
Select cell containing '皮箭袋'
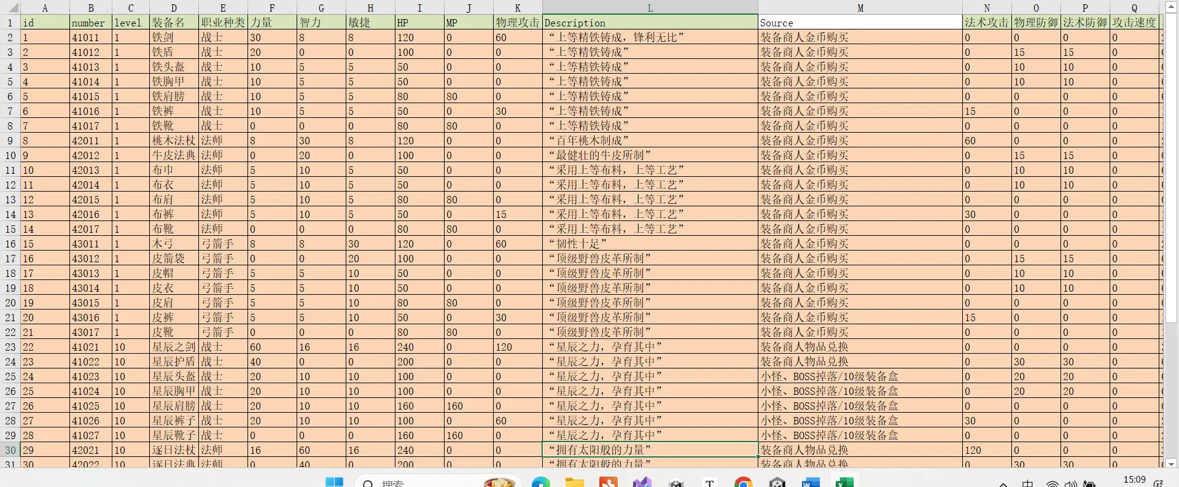coord(174,258)
